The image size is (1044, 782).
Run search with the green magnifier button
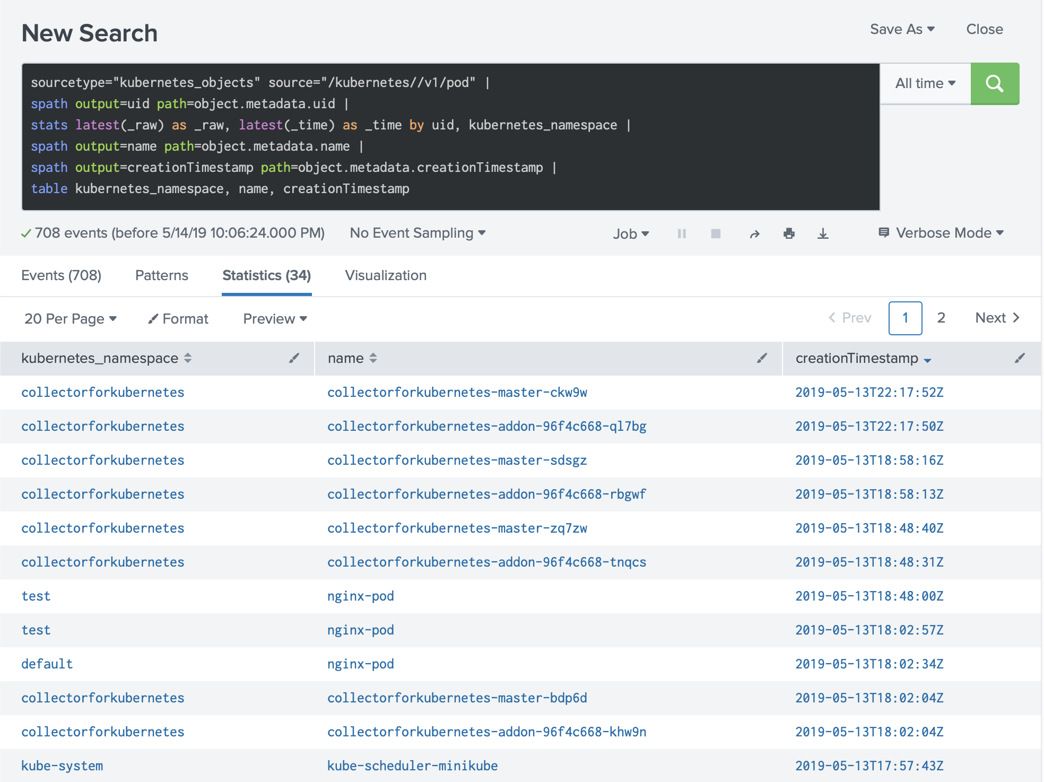pyautogui.click(x=995, y=83)
